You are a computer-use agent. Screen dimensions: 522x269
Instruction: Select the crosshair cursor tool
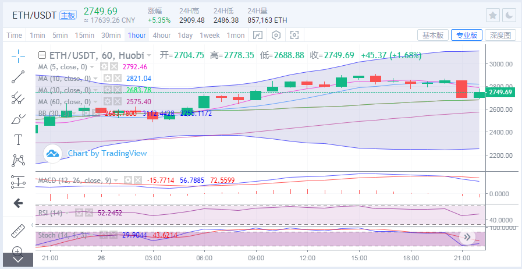pos(18,56)
